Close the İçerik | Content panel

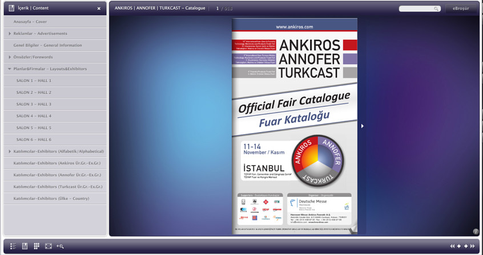pyautogui.click(x=99, y=9)
